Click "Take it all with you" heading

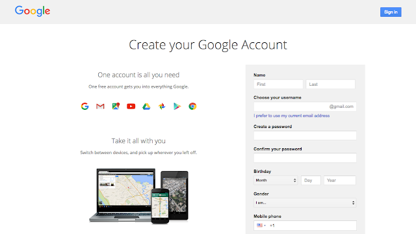click(138, 140)
